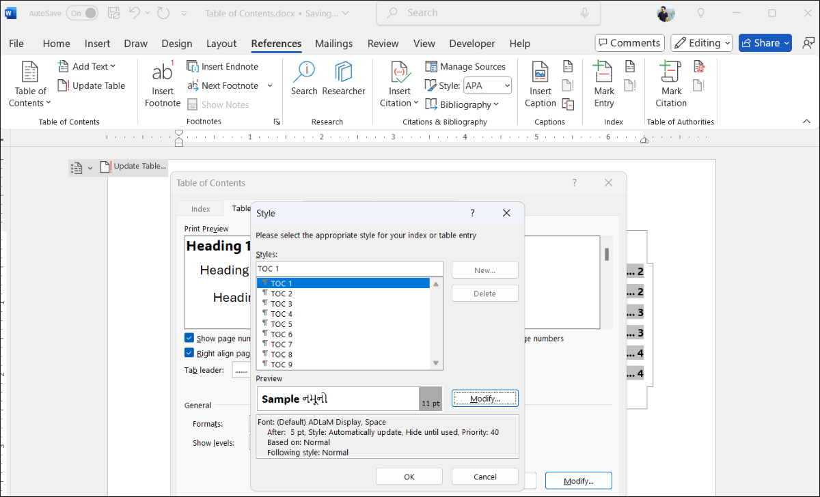The height and width of the screenshot is (497, 820).
Task: Switch to the Insert tab
Action: point(97,43)
